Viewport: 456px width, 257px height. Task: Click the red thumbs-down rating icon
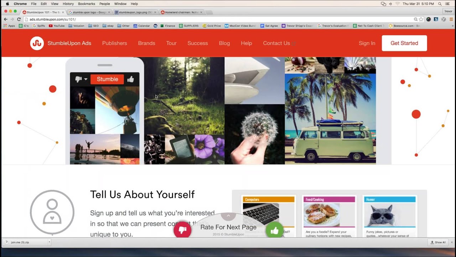click(182, 230)
